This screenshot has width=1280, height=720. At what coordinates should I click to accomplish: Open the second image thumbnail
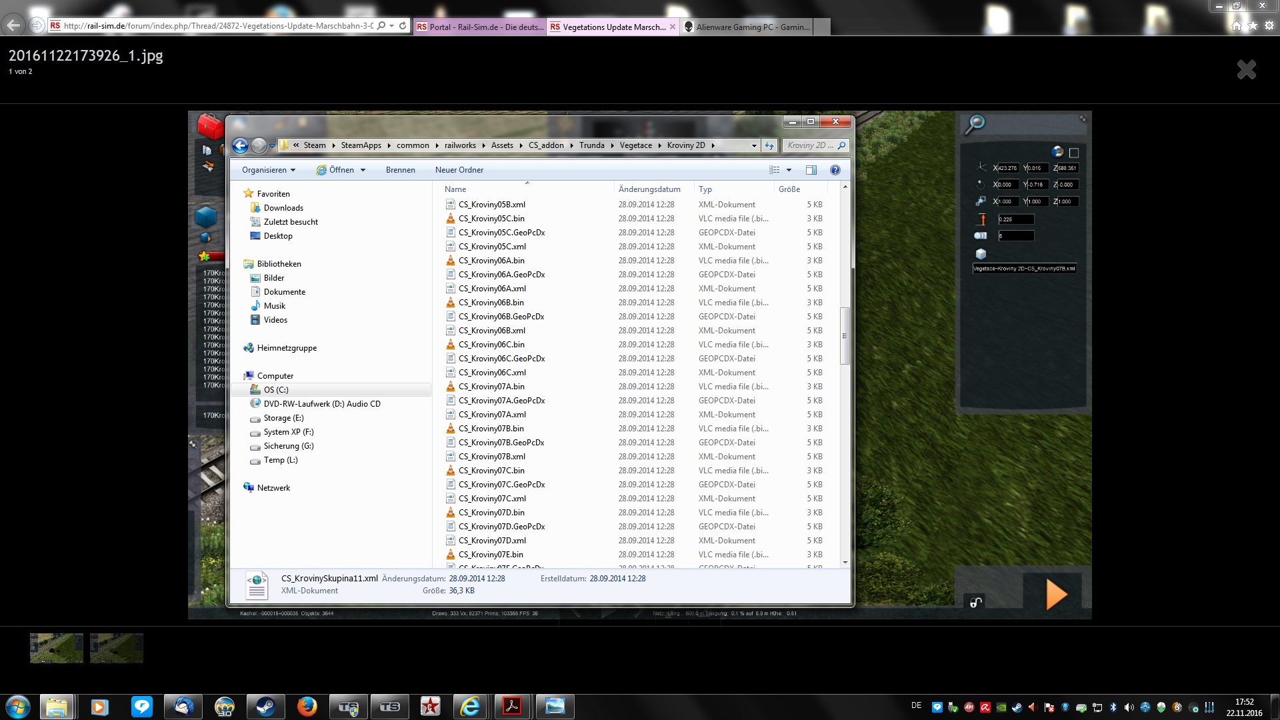click(x=117, y=648)
